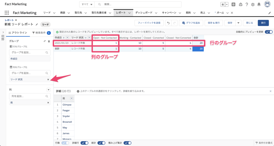Open 作成日 column header dropdown
The height and width of the screenshot is (146, 274).
point(67,38)
